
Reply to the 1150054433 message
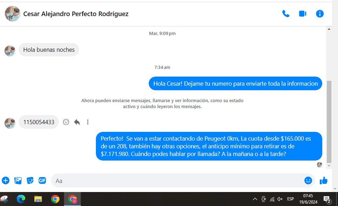[77, 122]
